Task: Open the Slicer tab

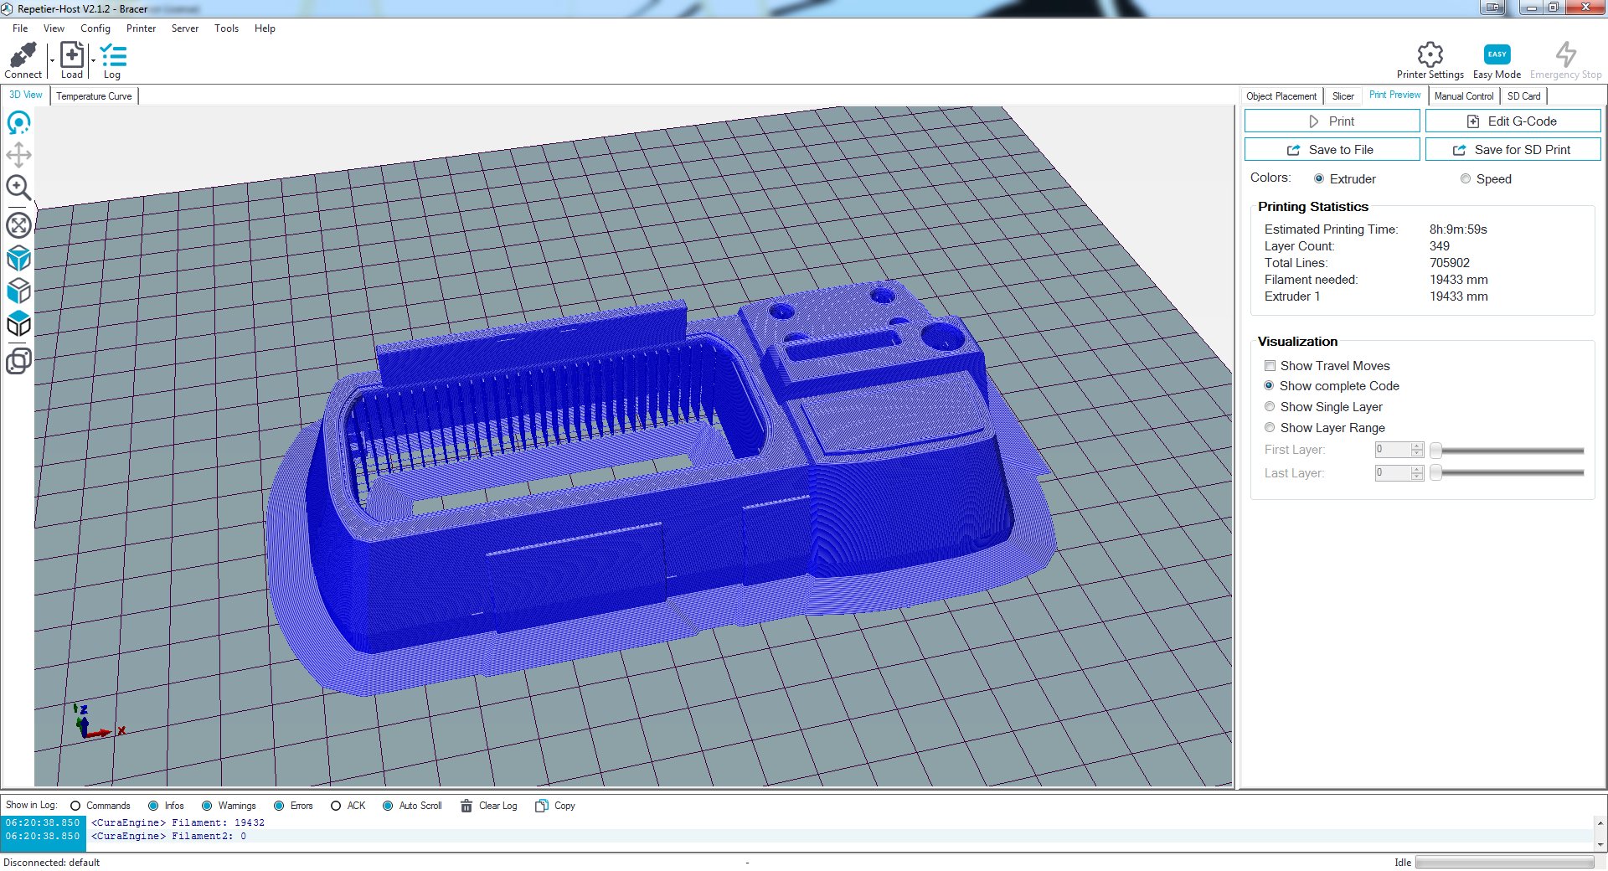Action: (1343, 96)
